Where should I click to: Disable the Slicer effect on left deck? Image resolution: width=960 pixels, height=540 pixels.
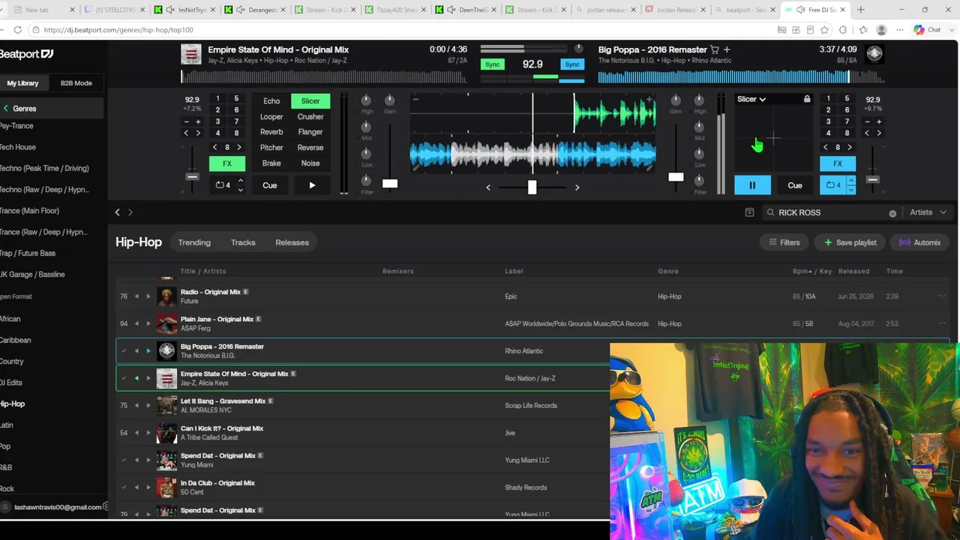pyautogui.click(x=310, y=101)
